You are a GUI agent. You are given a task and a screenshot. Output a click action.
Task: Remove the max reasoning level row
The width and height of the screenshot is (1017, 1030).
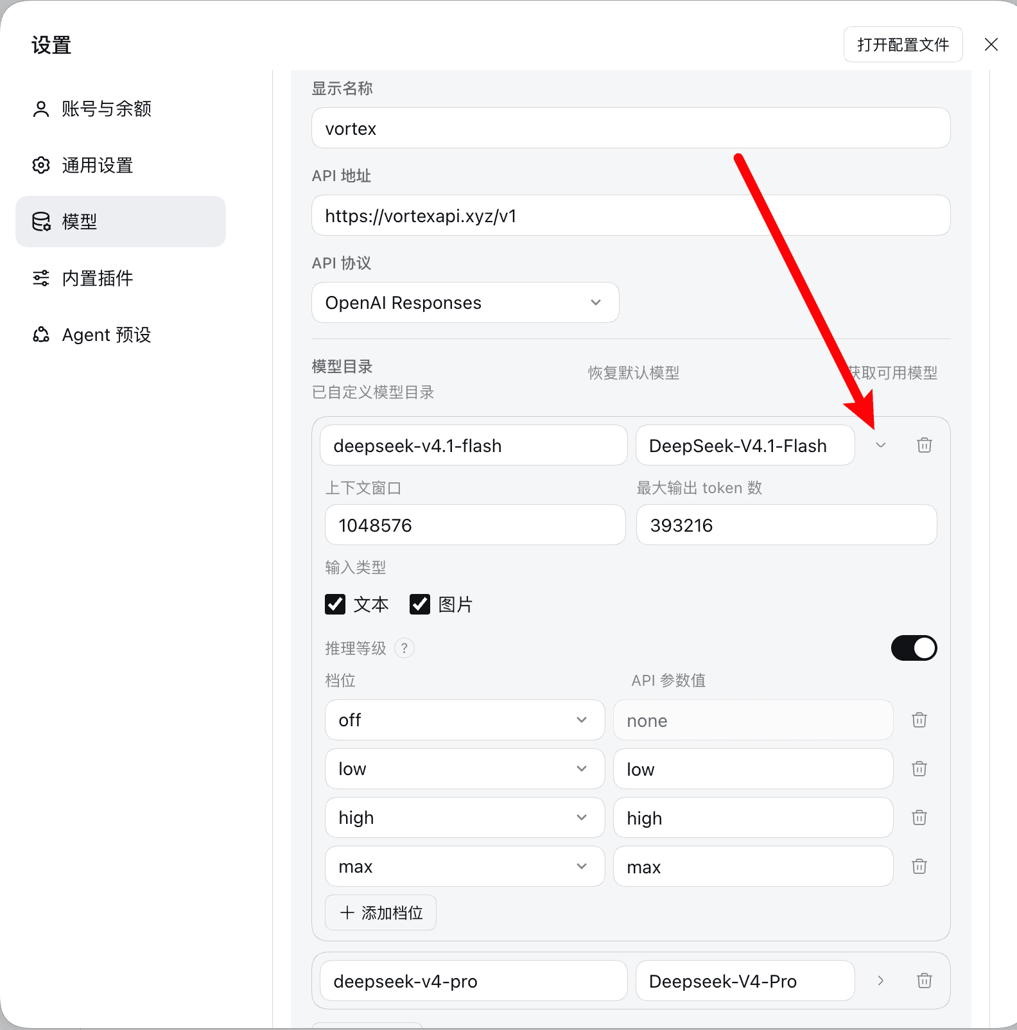tap(919, 866)
